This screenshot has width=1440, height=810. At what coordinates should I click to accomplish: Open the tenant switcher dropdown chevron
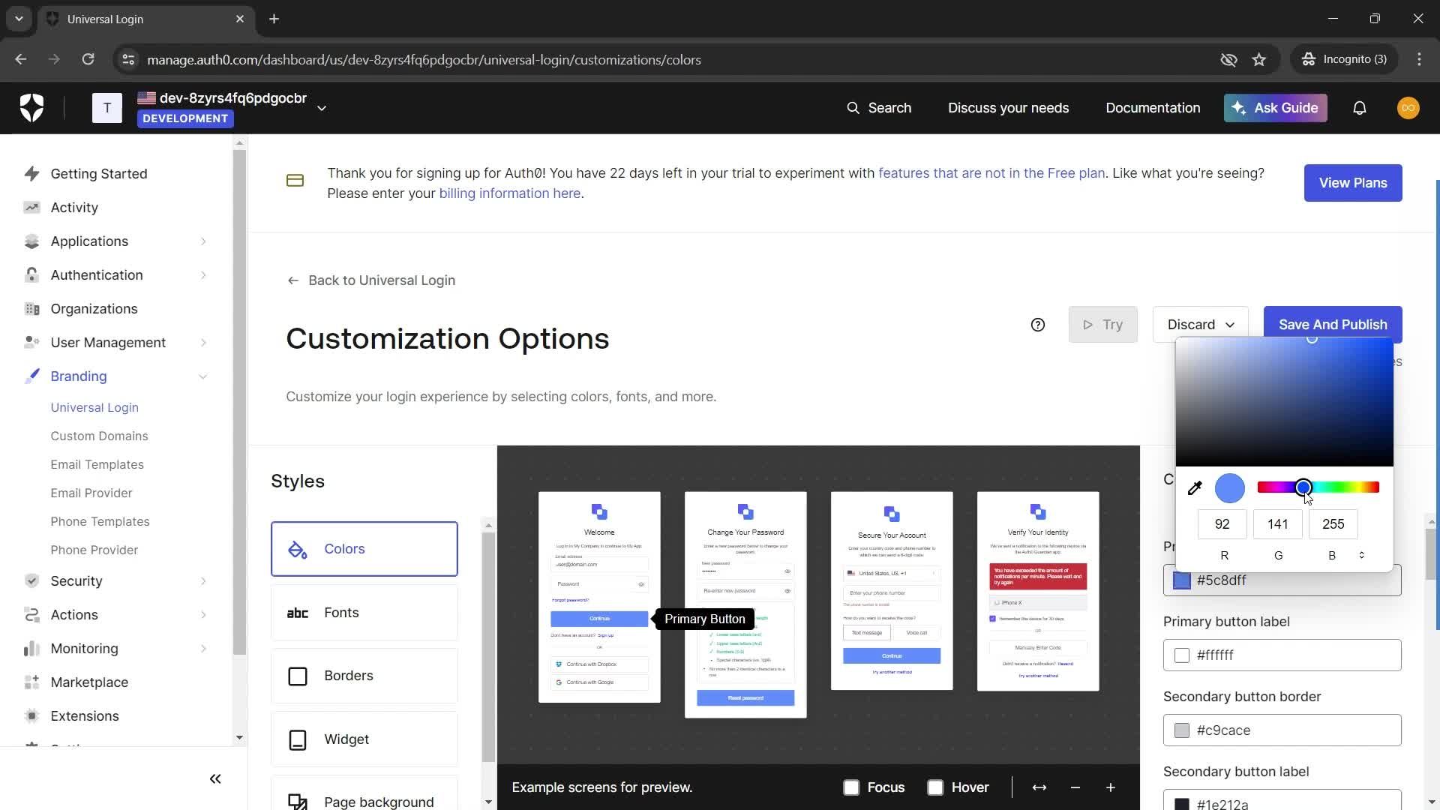[322, 108]
